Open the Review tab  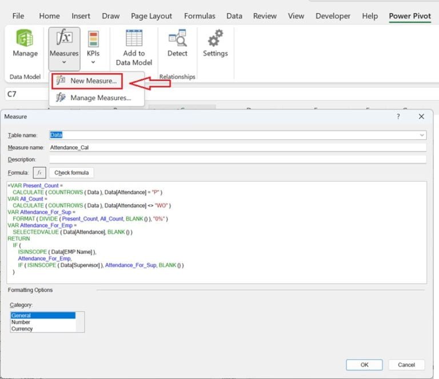(x=265, y=16)
